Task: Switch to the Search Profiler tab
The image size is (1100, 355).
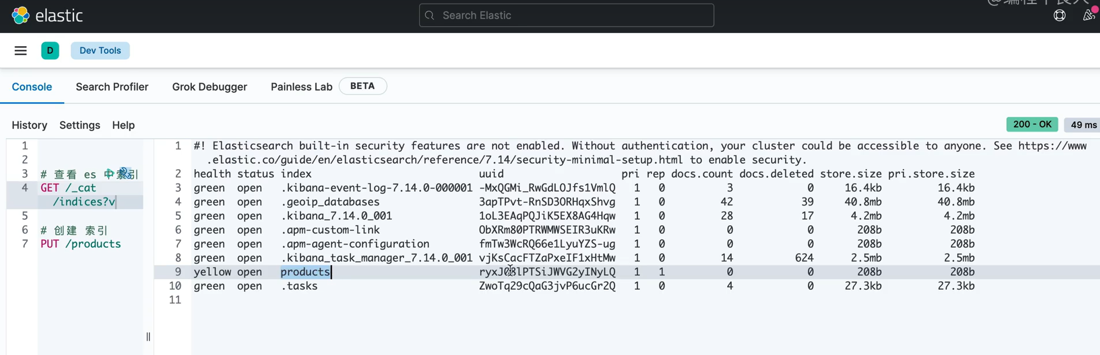Action: click(112, 87)
